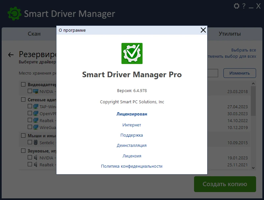Check the Realtek network driver checkbox
Viewport: 264px width, 200px height.
coord(30,120)
